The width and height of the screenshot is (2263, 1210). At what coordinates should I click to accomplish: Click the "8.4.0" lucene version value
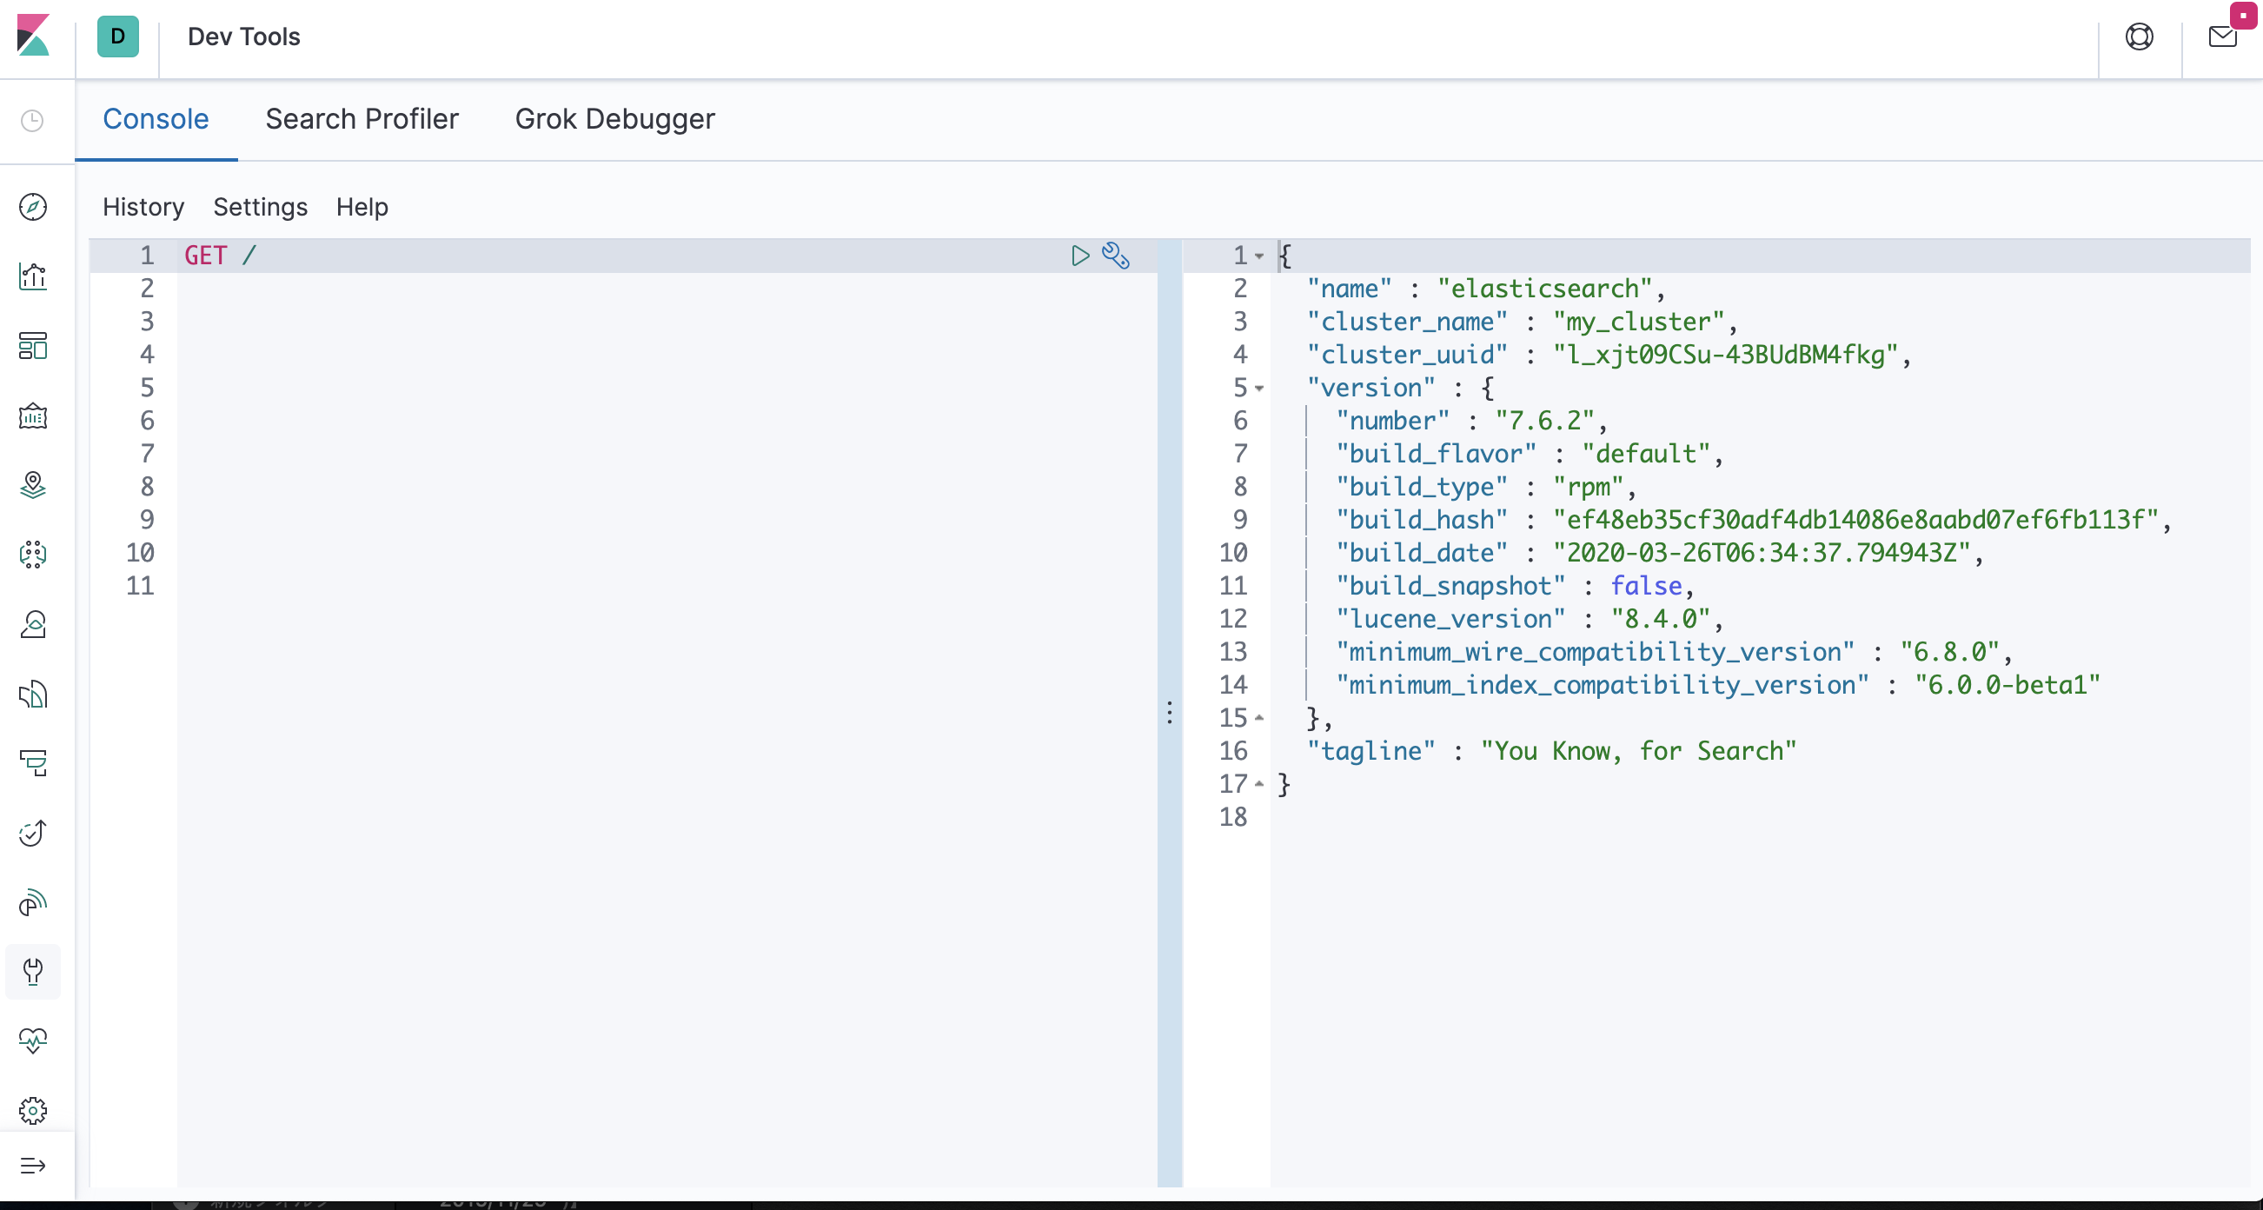coord(1660,620)
